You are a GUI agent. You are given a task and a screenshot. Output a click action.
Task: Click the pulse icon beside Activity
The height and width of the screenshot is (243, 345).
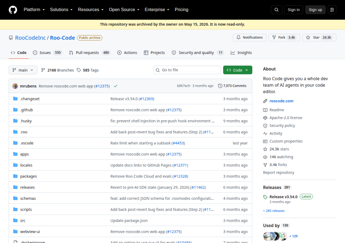[x=265, y=133]
